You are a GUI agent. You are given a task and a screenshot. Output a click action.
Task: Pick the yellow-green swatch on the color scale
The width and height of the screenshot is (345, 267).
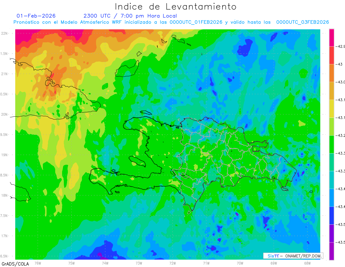(x=331, y=126)
